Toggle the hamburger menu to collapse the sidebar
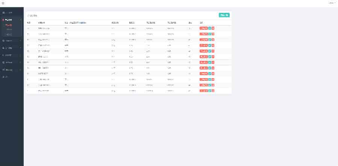The height and width of the screenshot is (166, 338). coord(3,3)
